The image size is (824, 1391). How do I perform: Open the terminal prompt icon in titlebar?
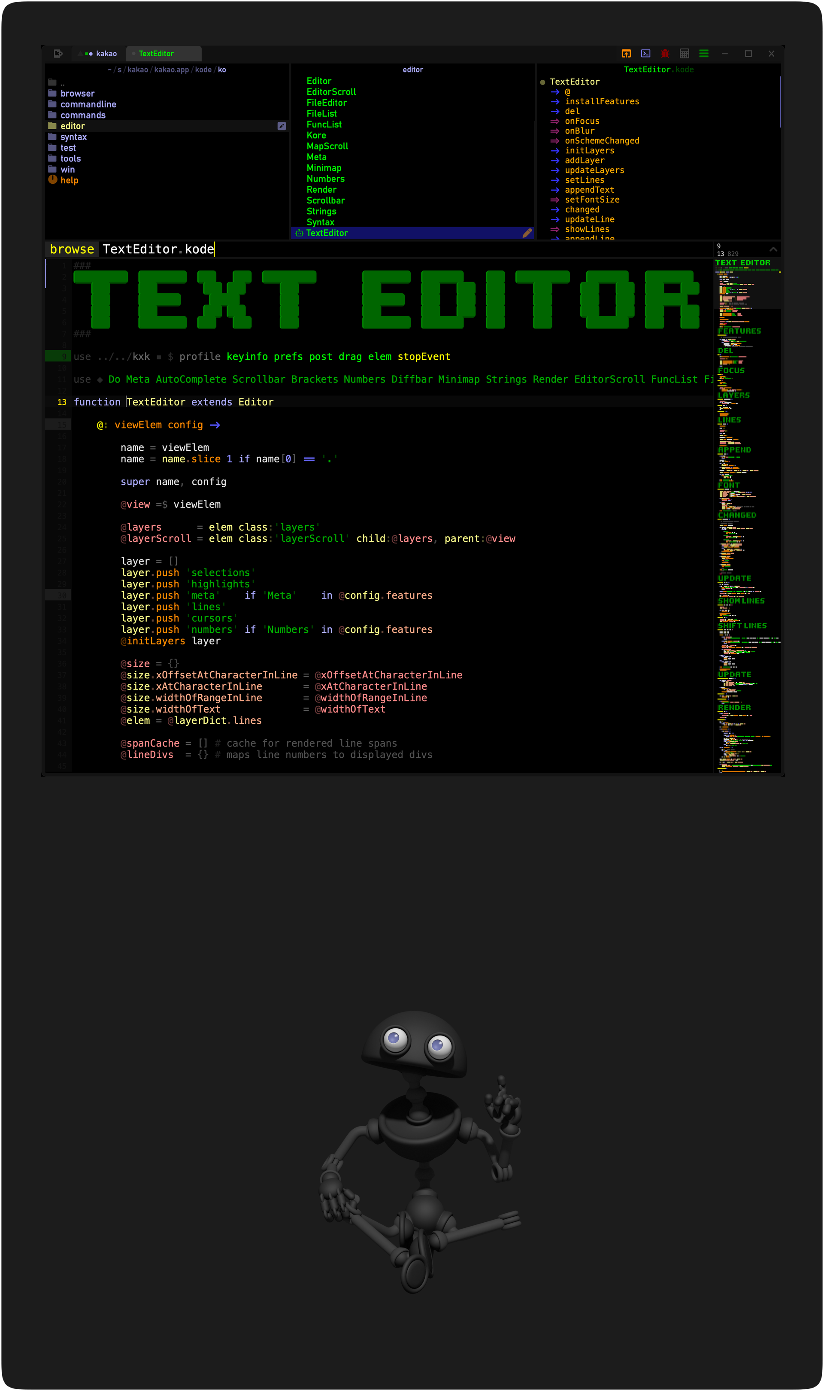(645, 53)
